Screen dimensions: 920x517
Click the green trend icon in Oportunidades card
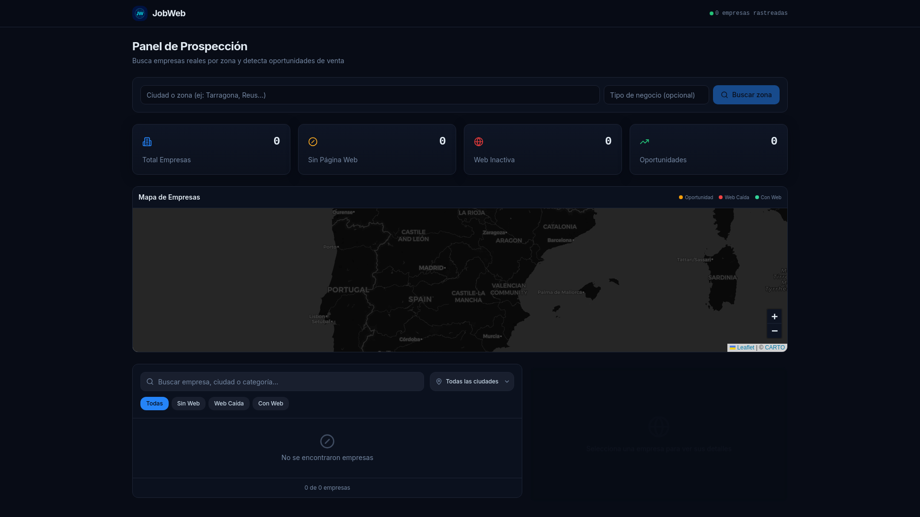point(644,142)
